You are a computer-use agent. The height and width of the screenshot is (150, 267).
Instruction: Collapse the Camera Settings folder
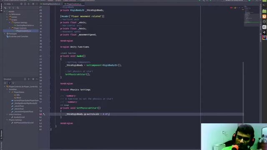(10, 22)
